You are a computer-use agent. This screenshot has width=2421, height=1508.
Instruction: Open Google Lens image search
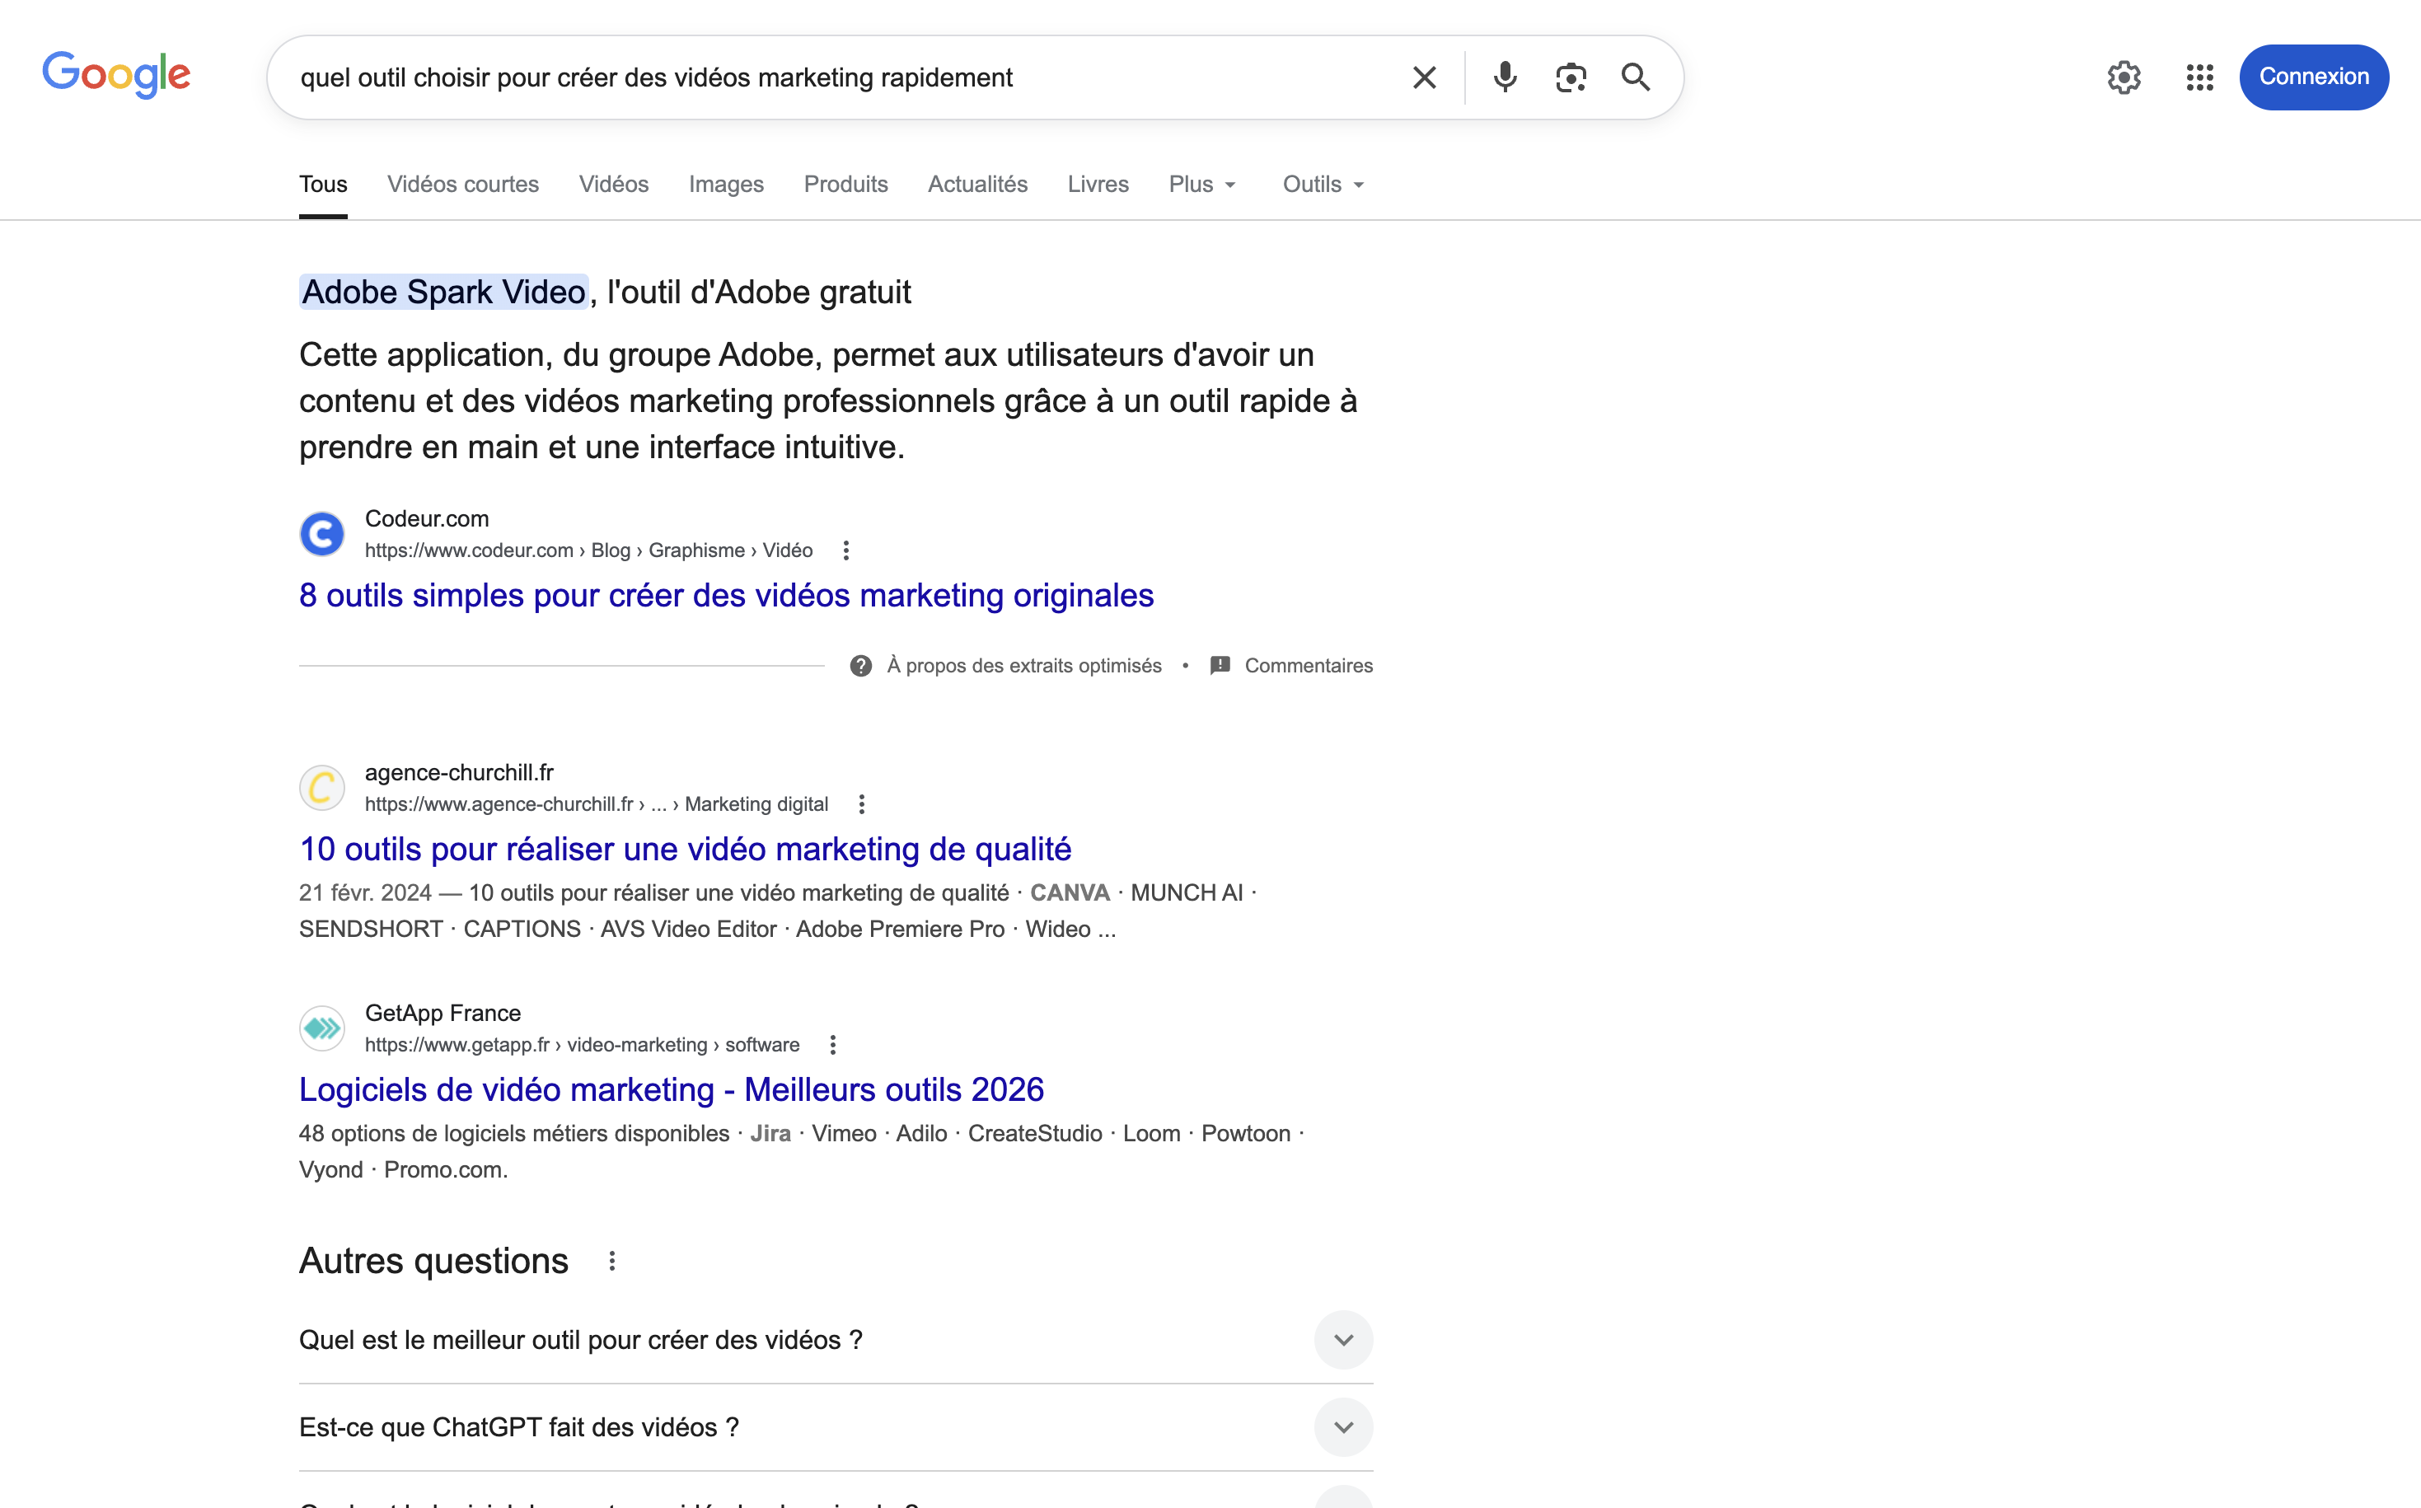[x=1570, y=77]
